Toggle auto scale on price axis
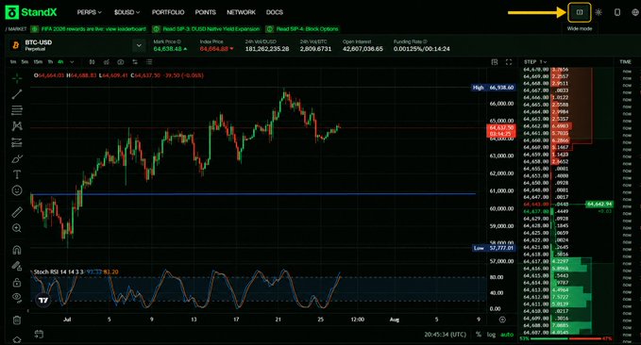This screenshot has height=345, width=641. [x=507, y=335]
